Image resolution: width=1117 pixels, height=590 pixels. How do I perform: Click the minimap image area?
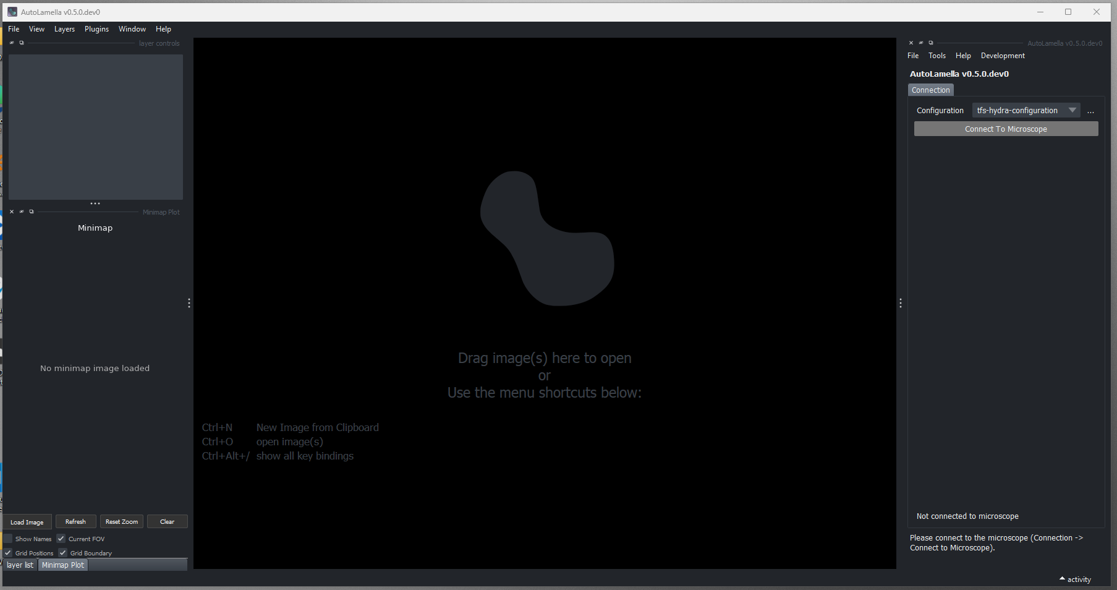point(95,368)
